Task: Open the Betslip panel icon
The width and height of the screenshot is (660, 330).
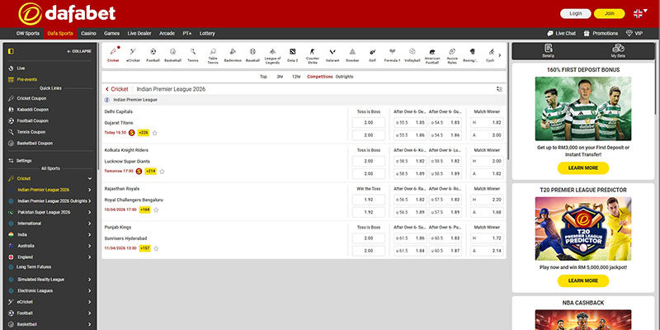Action: (x=548, y=51)
